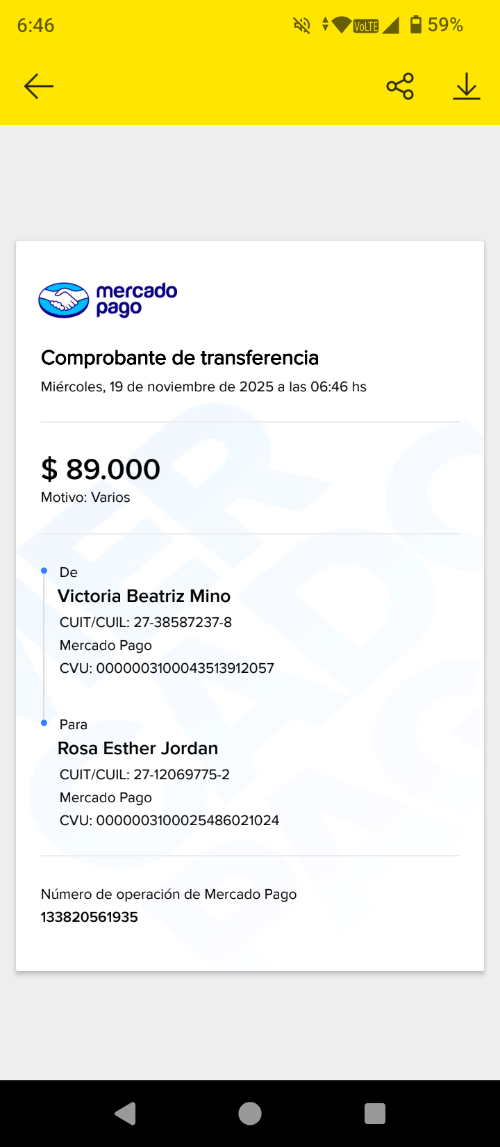Tap the Mercado Pago handshake logo
This screenshot has width=500, height=1147.
[x=64, y=300]
